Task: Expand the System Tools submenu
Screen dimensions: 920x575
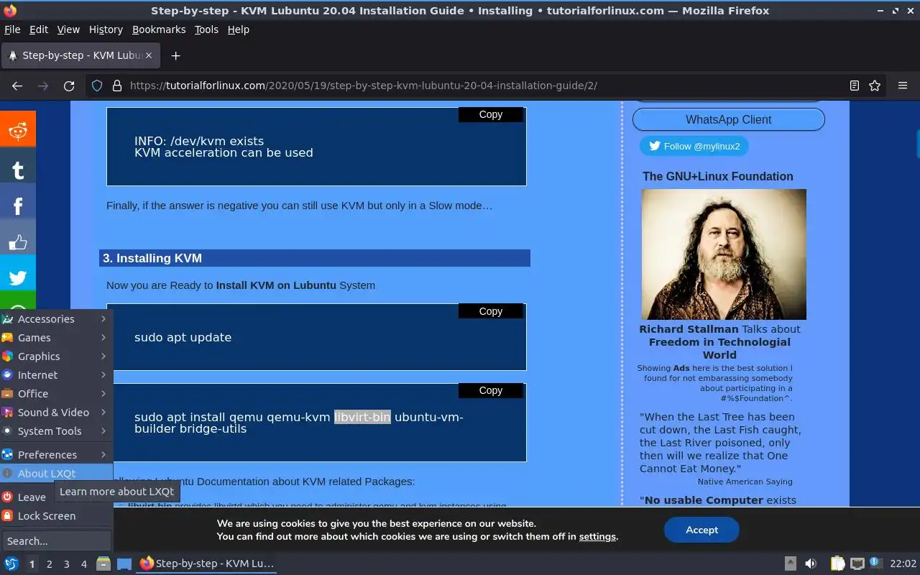Action: pyautogui.click(x=56, y=431)
